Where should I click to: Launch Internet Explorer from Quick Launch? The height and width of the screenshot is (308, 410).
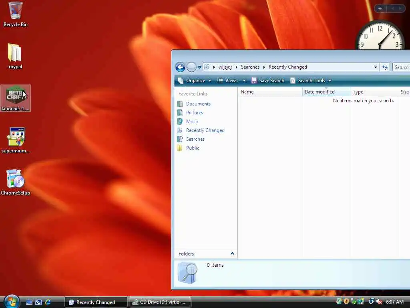pyautogui.click(x=48, y=302)
